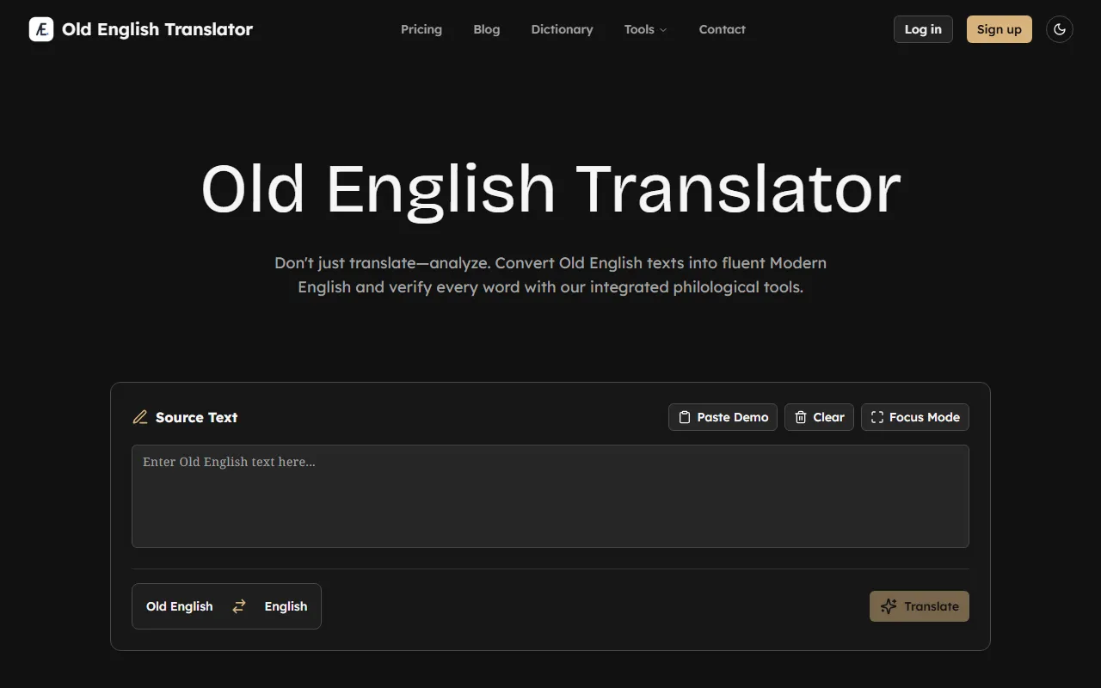This screenshot has height=688, width=1101.
Task: Focus the Old English text input area
Action: point(550,496)
